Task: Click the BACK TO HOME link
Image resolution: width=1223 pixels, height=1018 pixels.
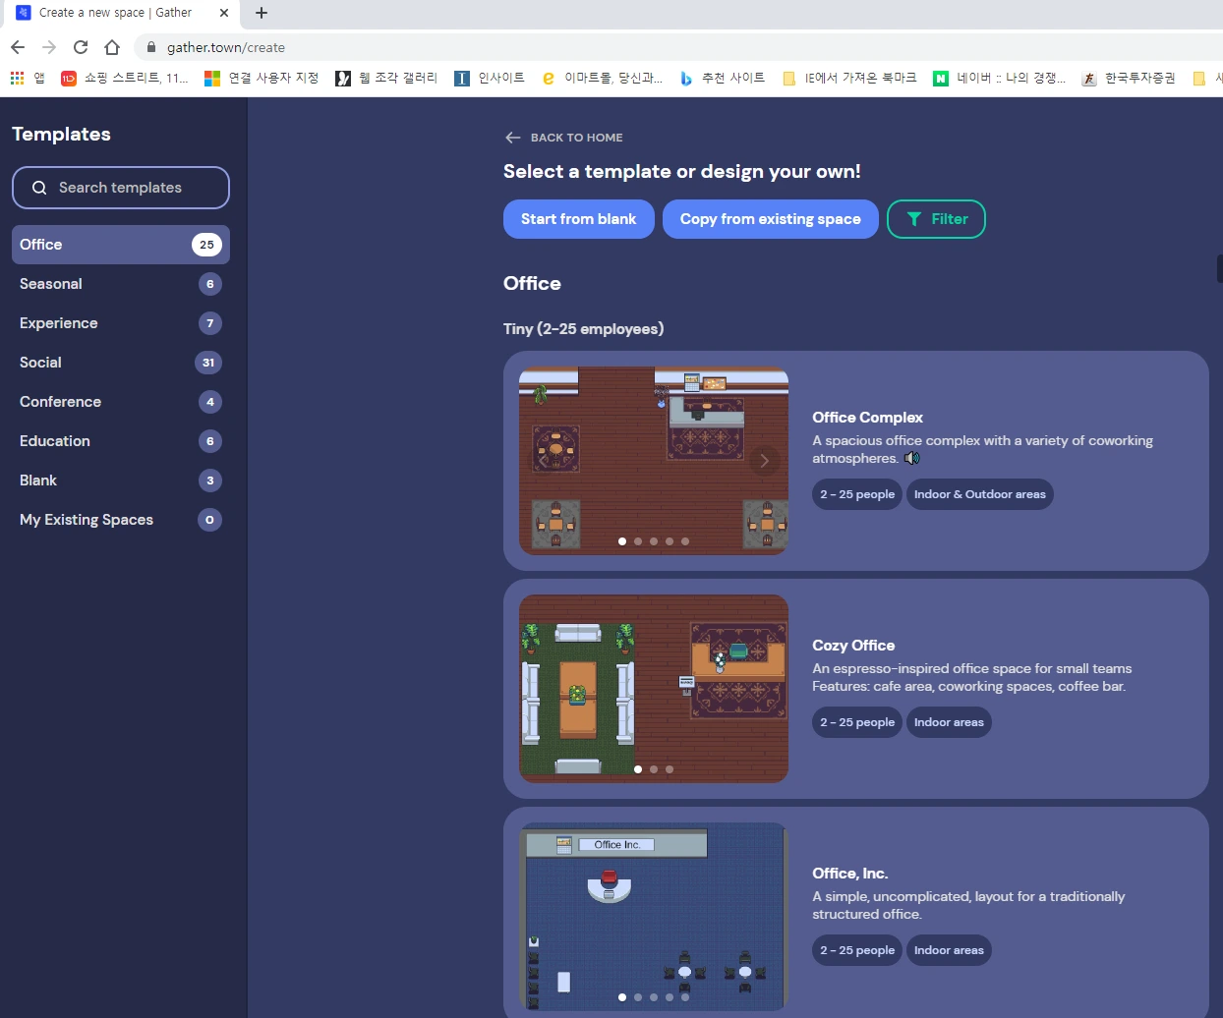Action: [576, 138]
